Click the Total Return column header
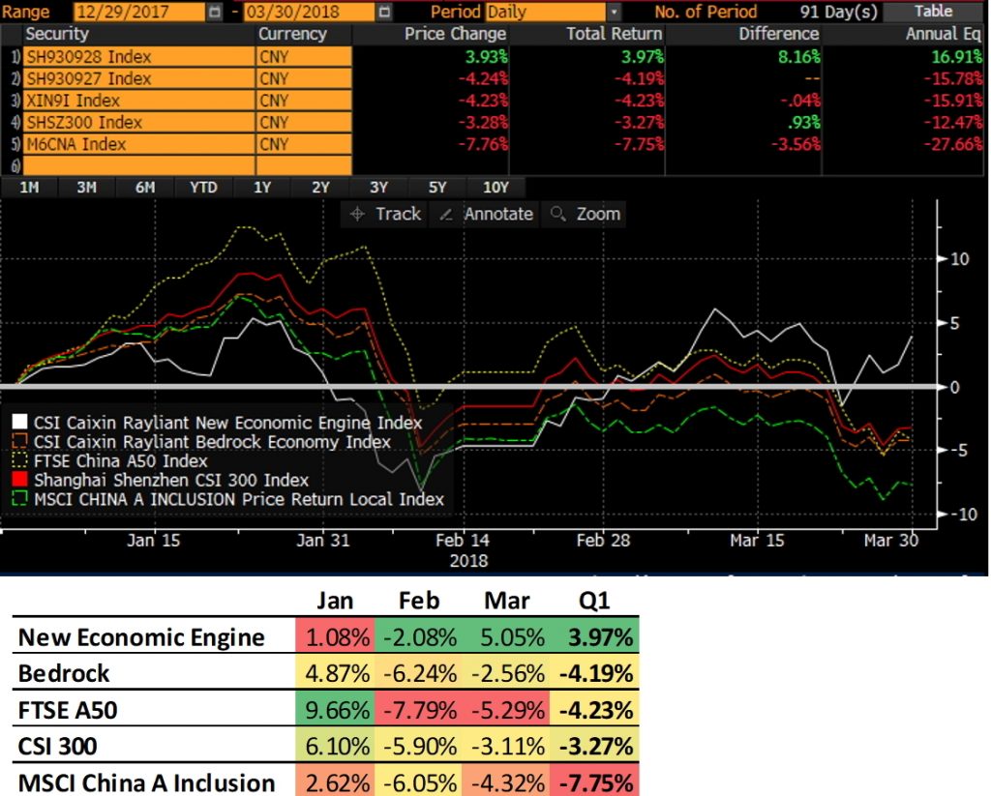 coord(615,34)
